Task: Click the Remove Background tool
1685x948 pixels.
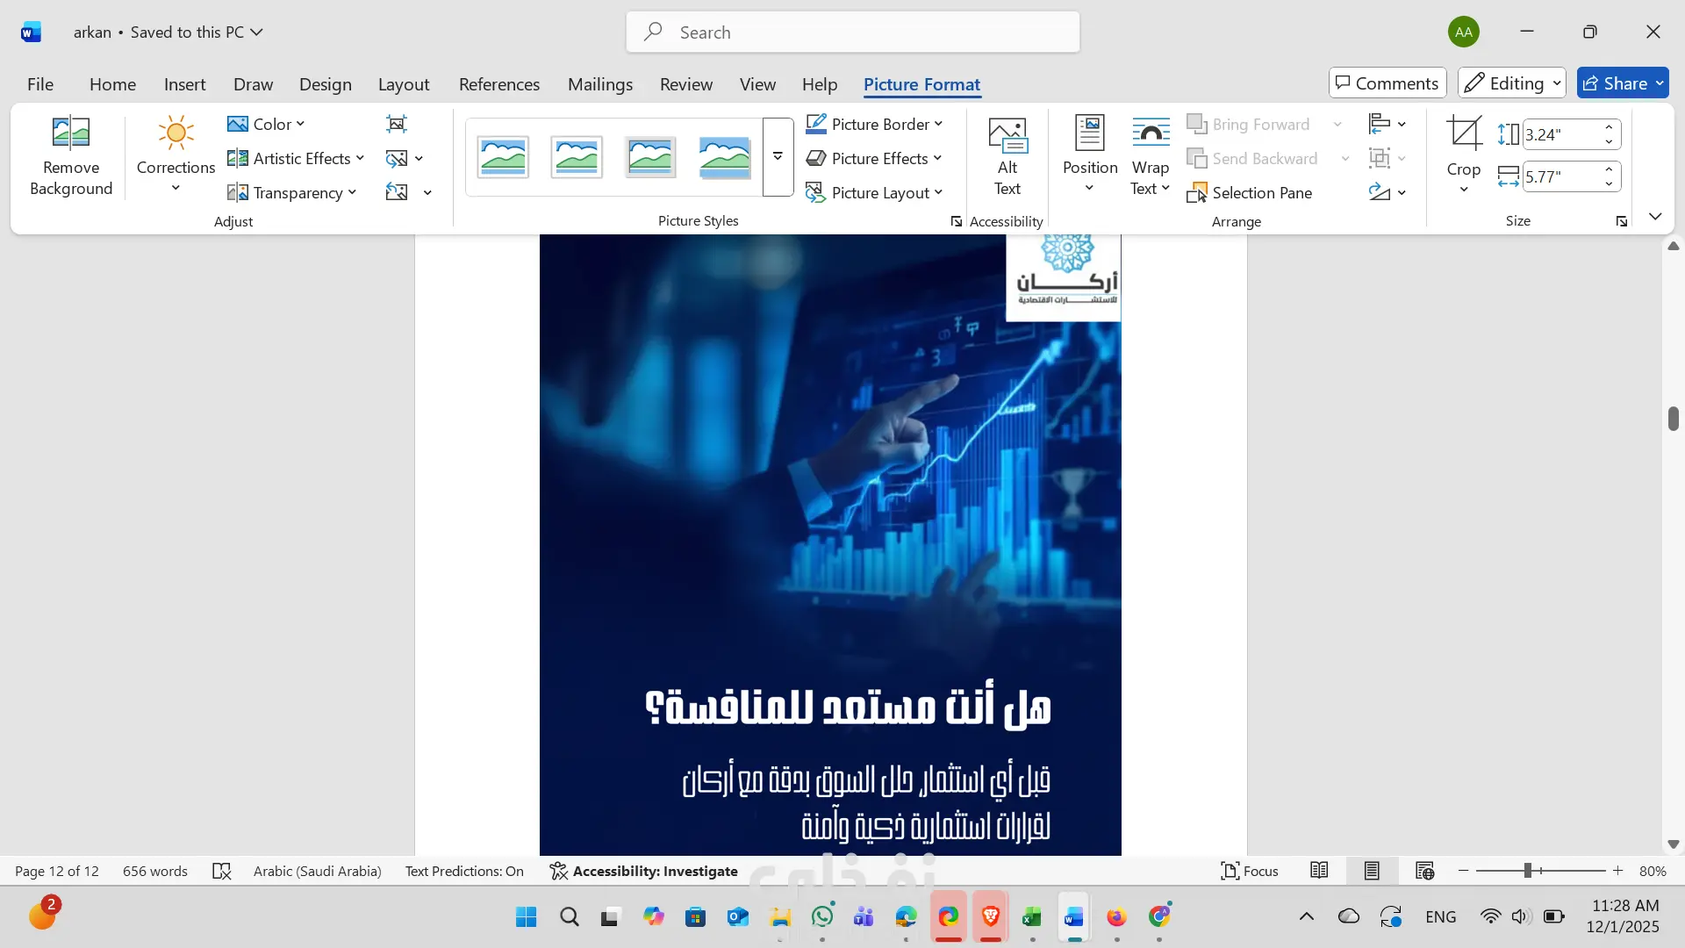Action: [71, 156]
